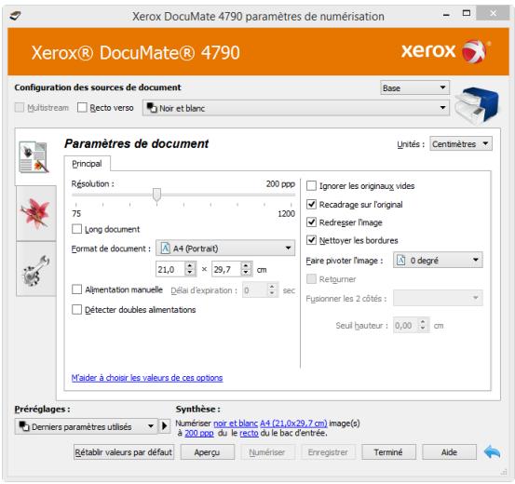Screen dimensions: 515x484
Task: Check Détecter doubles alimentations
Action: click(x=77, y=309)
